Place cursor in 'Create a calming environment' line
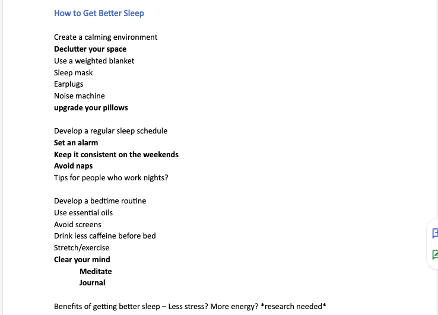 (x=106, y=37)
